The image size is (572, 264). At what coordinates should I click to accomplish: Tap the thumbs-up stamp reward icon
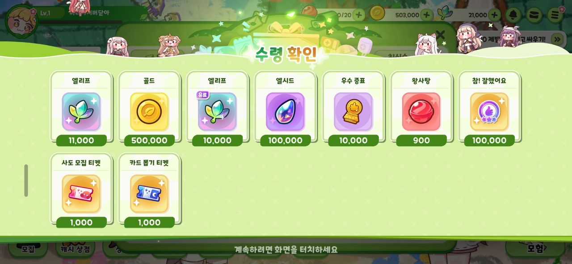[489, 112]
